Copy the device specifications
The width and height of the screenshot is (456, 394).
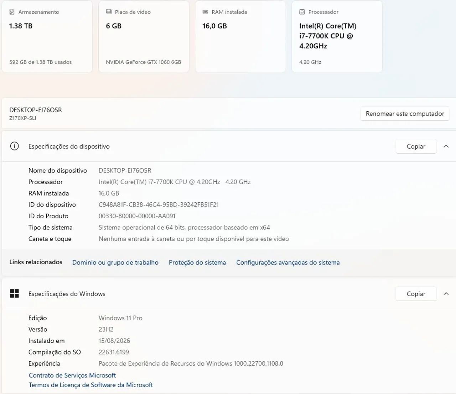tap(416, 147)
